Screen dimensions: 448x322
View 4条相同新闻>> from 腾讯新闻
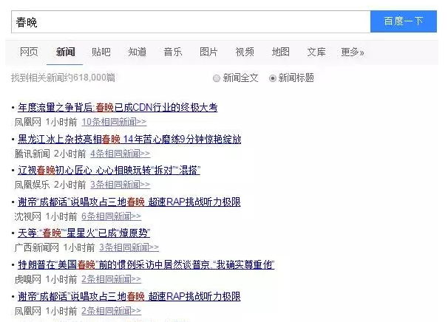coord(121,154)
